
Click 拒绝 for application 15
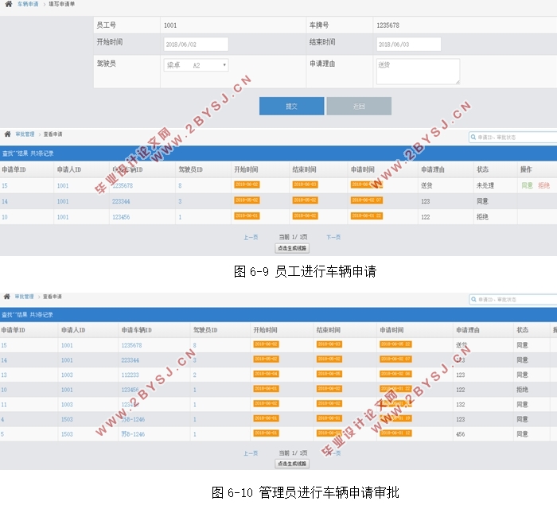coord(543,185)
